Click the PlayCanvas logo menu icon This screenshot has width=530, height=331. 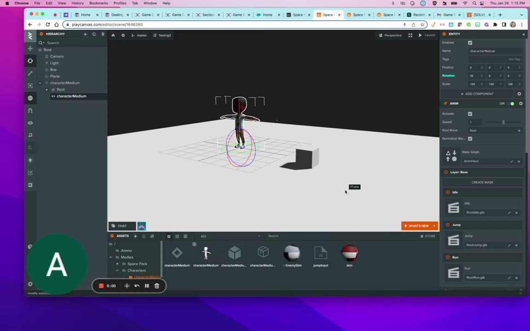point(30,35)
